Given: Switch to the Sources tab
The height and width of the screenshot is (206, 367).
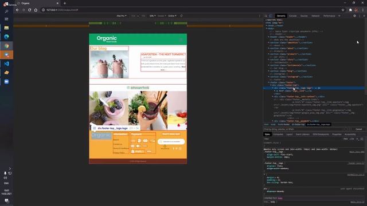Looking at the screenshot, I should 304,16.
